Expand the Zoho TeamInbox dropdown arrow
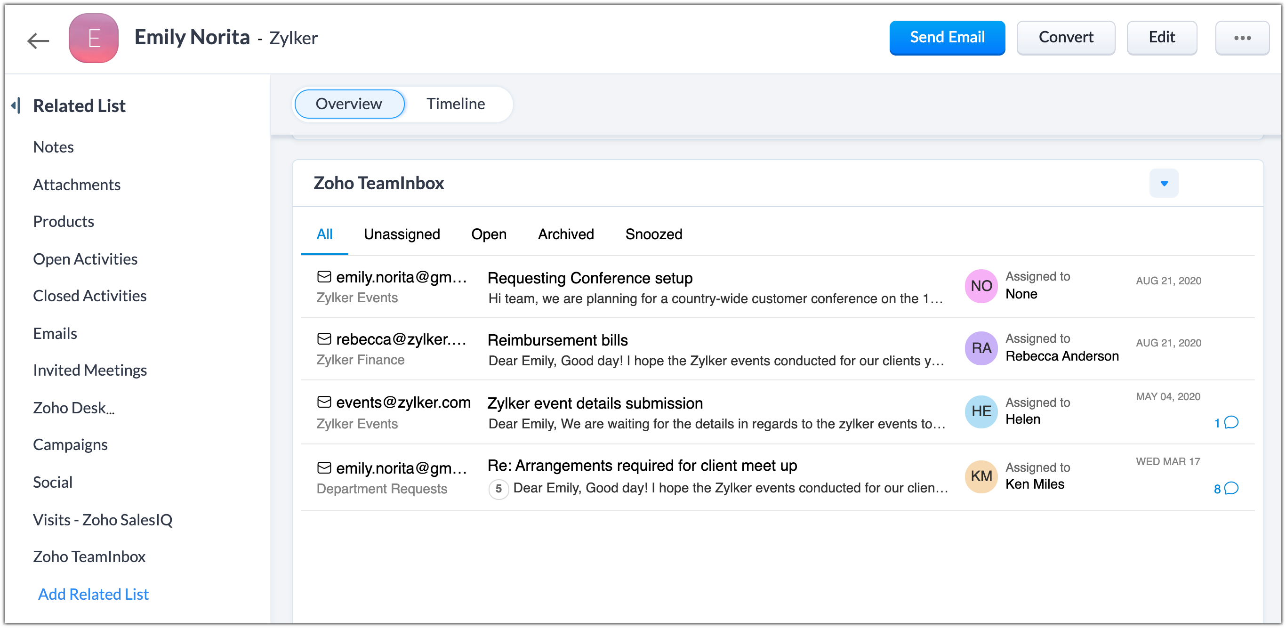1286x628 pixels. (1163, 183)
